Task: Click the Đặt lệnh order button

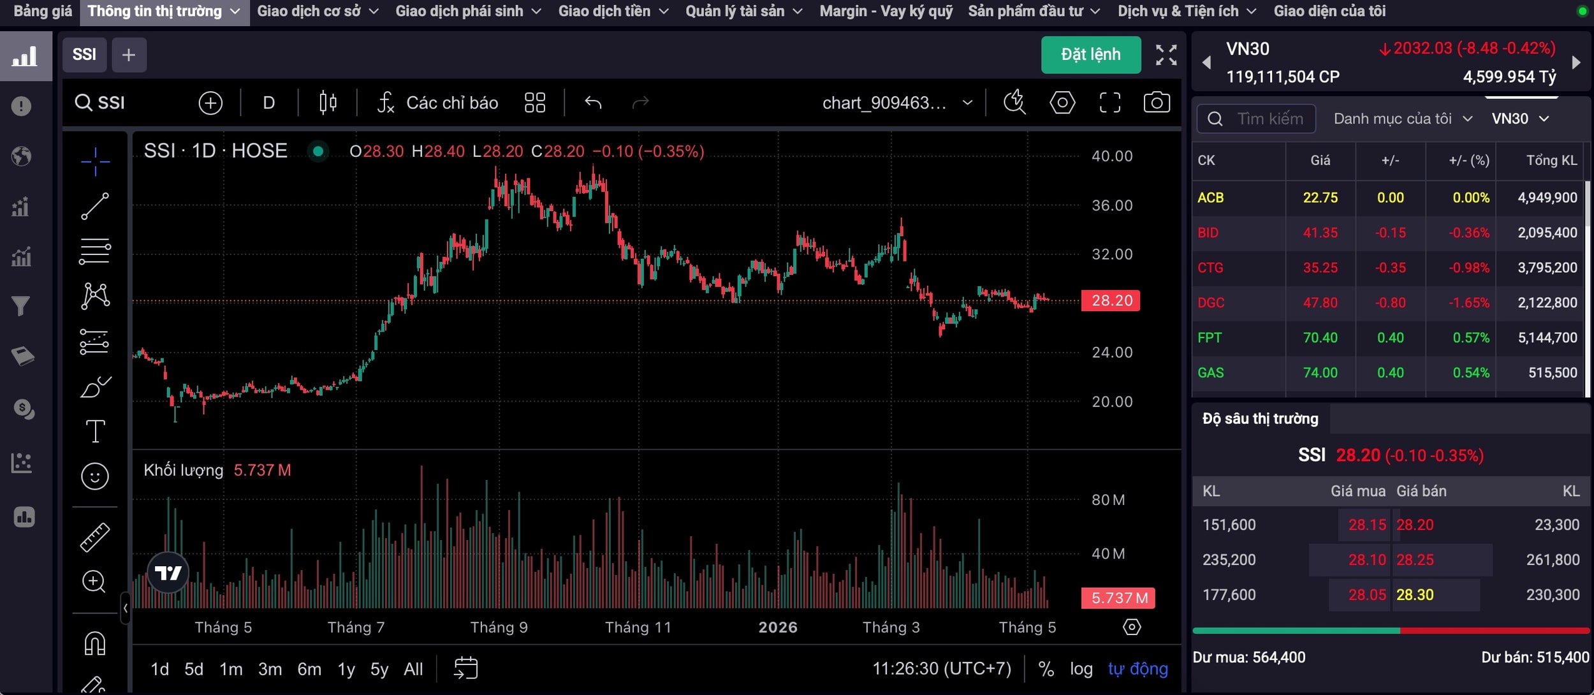Action: (x=1090, y=55)
